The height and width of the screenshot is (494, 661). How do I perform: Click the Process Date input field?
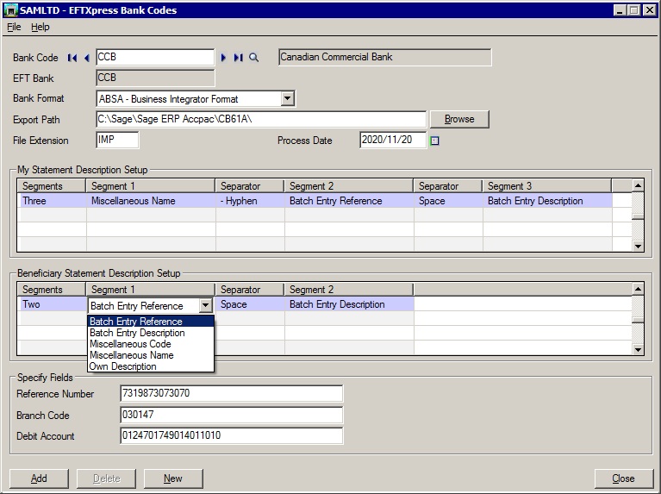[393, 140]
